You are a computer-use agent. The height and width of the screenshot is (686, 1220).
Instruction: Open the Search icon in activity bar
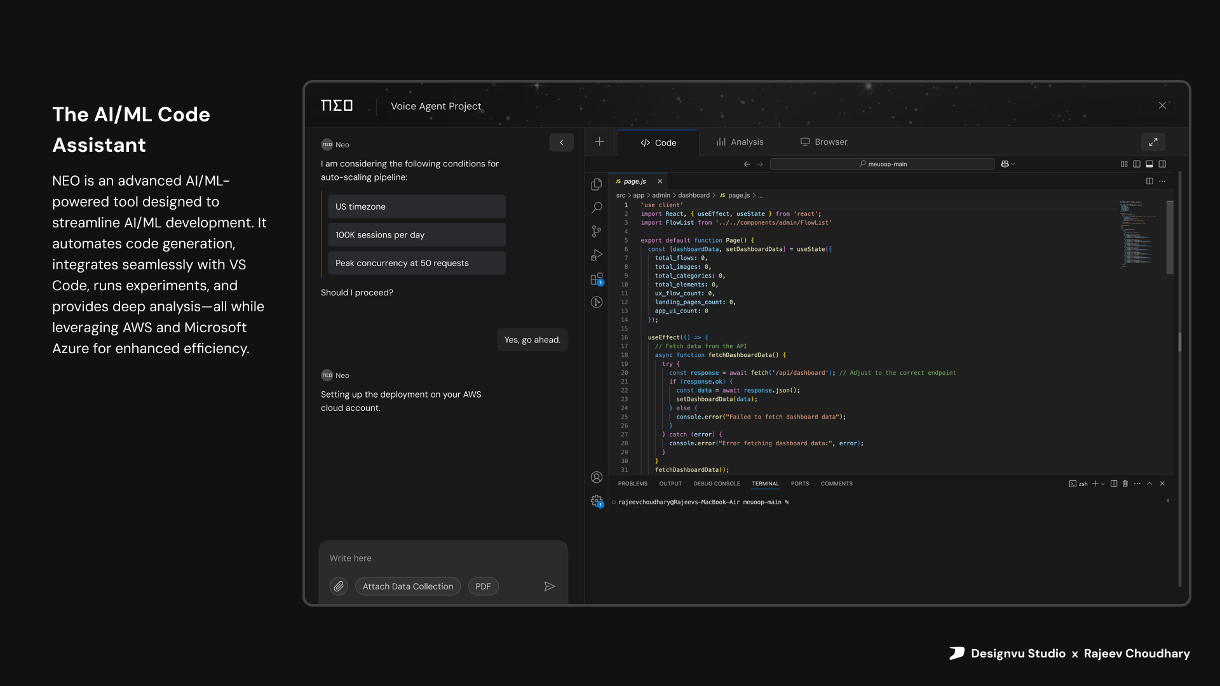click(x=597, y=208)
